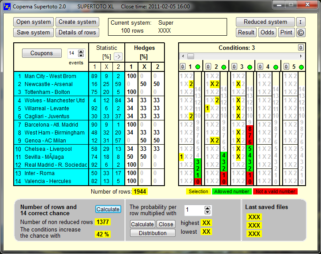Viewport: 321px width, 254px height.
Task: Click the Create system button
Action: click(78, 22)
